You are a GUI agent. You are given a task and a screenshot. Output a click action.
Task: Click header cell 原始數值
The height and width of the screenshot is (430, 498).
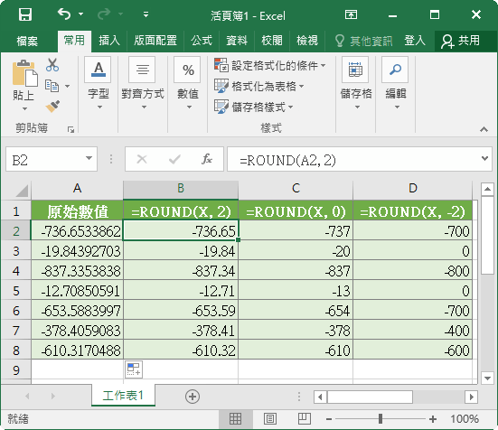(77, 211)
